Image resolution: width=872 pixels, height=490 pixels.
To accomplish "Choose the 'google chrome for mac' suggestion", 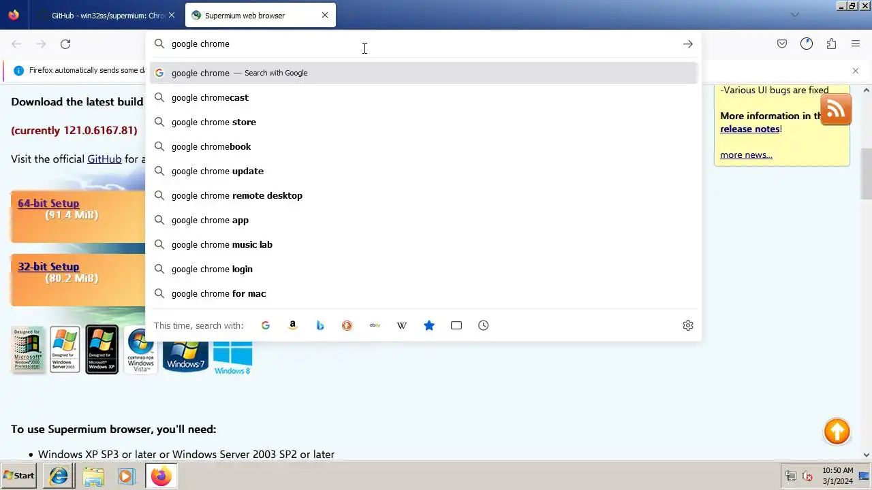I will 423,293.
